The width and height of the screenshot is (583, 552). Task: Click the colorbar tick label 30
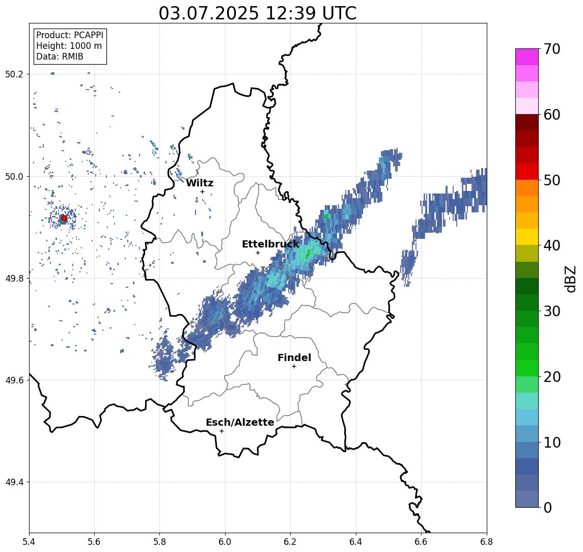pos(552,311)
